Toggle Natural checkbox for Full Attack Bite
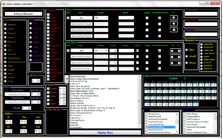Viewport: 223px width, 139px height. tap(138, 51)
